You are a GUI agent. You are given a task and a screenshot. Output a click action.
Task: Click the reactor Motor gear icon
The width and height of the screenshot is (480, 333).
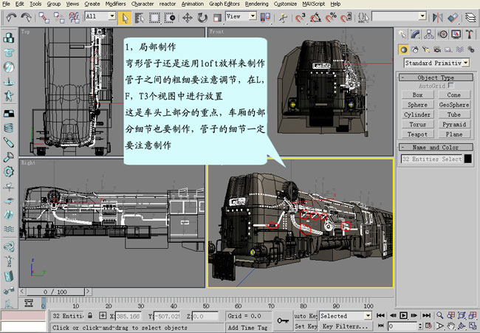click(x=9, y=171)
